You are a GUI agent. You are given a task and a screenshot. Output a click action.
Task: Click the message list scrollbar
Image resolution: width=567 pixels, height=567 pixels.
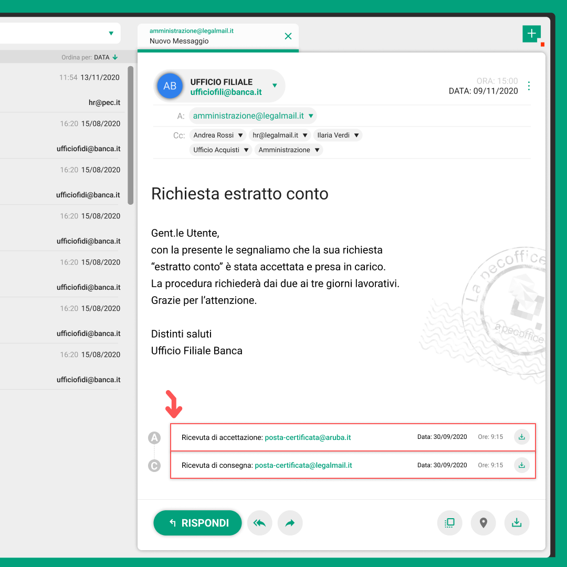coord(131,135)
